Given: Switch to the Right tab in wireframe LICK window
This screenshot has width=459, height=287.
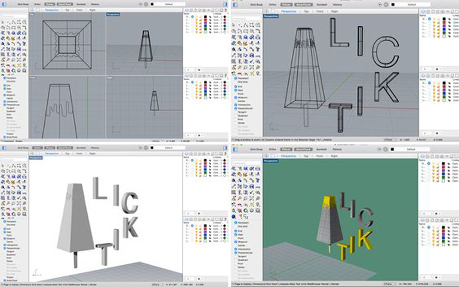Looking at the screenshot, I should tap(334, 11).
